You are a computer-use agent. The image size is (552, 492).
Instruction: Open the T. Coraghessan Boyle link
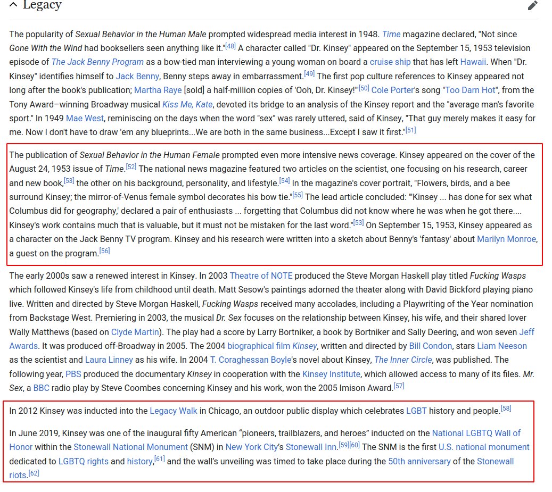[251, 360]
